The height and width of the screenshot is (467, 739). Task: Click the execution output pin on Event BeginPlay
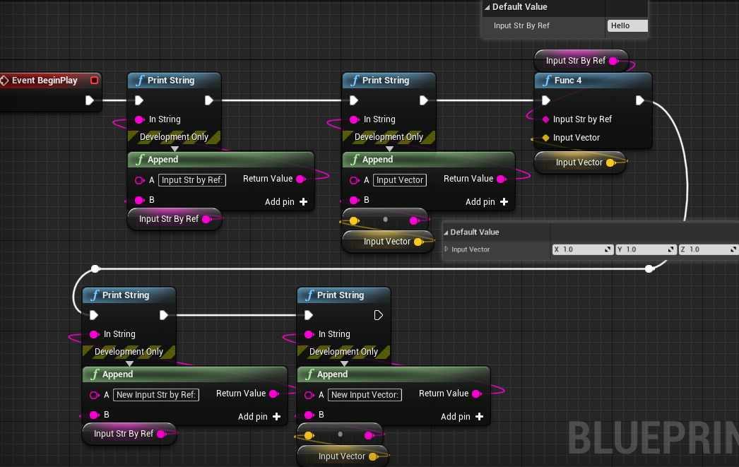(90, 100)
